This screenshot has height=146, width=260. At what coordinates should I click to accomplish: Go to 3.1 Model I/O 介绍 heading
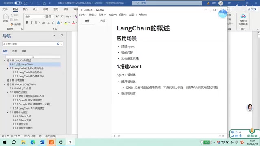(20, 88)
